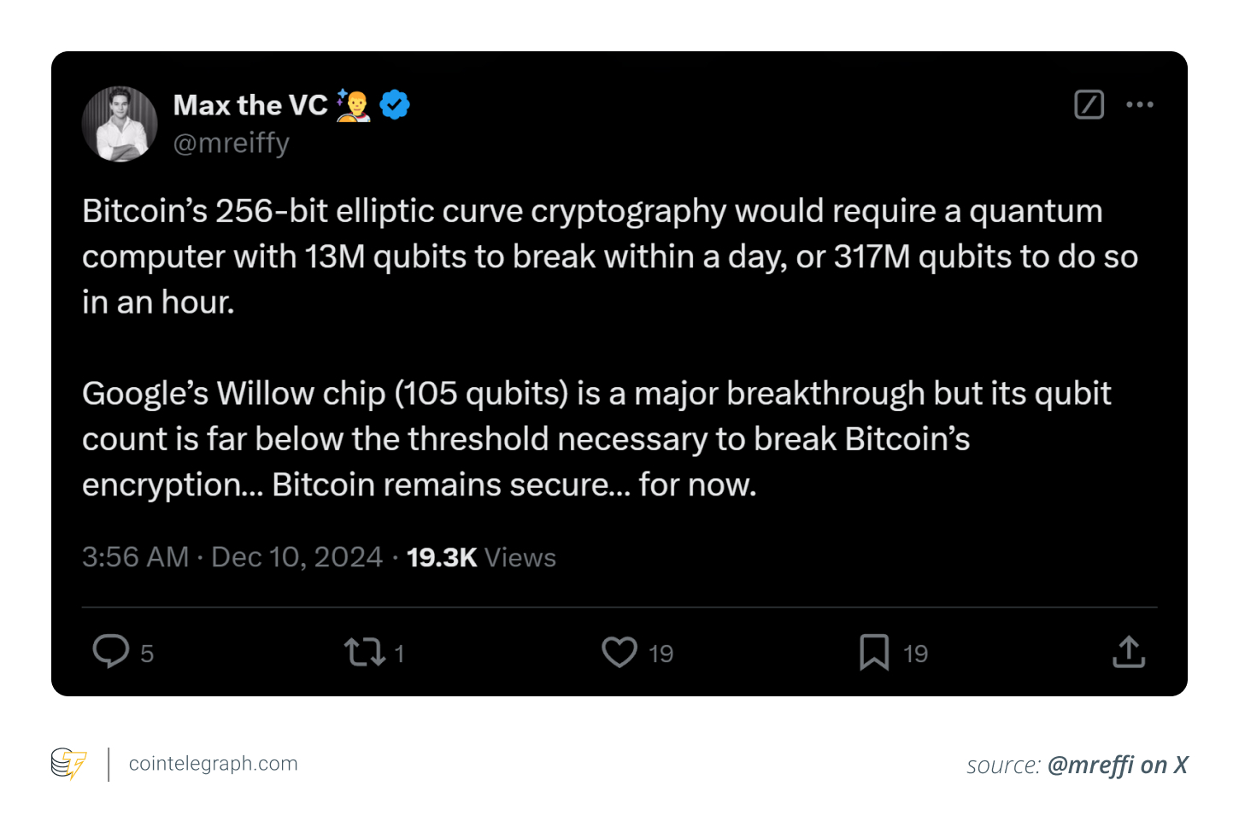Click the verified blue checkmark badge
The width and height of the screenshot is (1239, 833).
[395, 103]
